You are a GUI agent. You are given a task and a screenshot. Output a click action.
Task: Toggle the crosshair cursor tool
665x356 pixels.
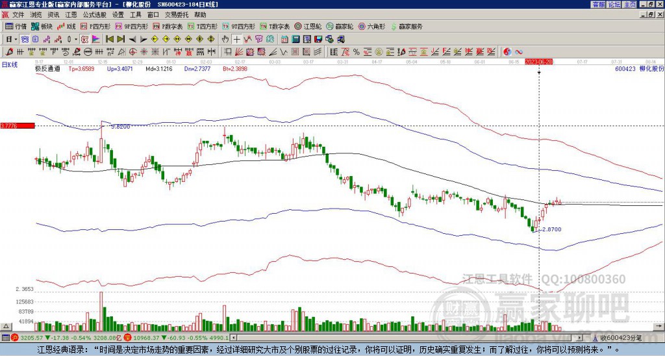(236, 40)
